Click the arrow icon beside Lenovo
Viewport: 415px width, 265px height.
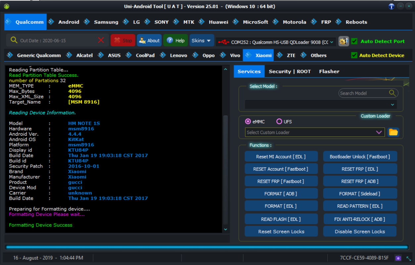point(163,55)
